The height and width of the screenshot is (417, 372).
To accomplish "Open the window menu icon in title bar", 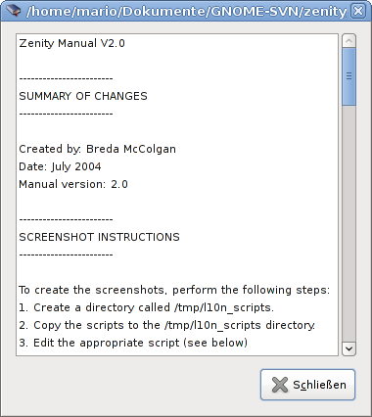I will pos(13,11).
